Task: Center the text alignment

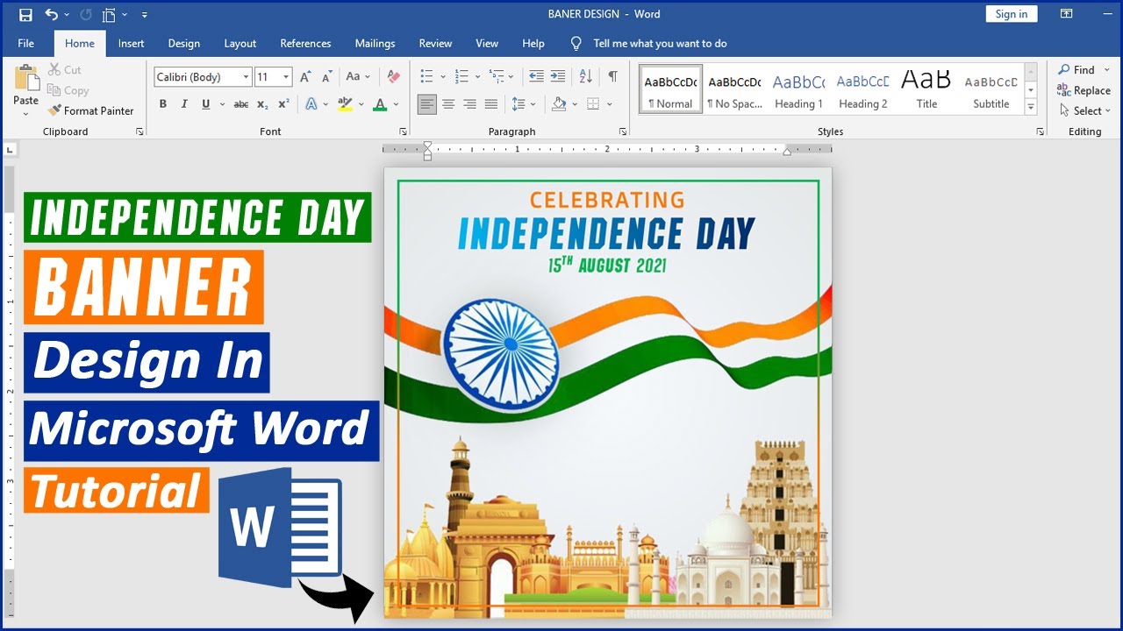Action: tap(448, 104)
